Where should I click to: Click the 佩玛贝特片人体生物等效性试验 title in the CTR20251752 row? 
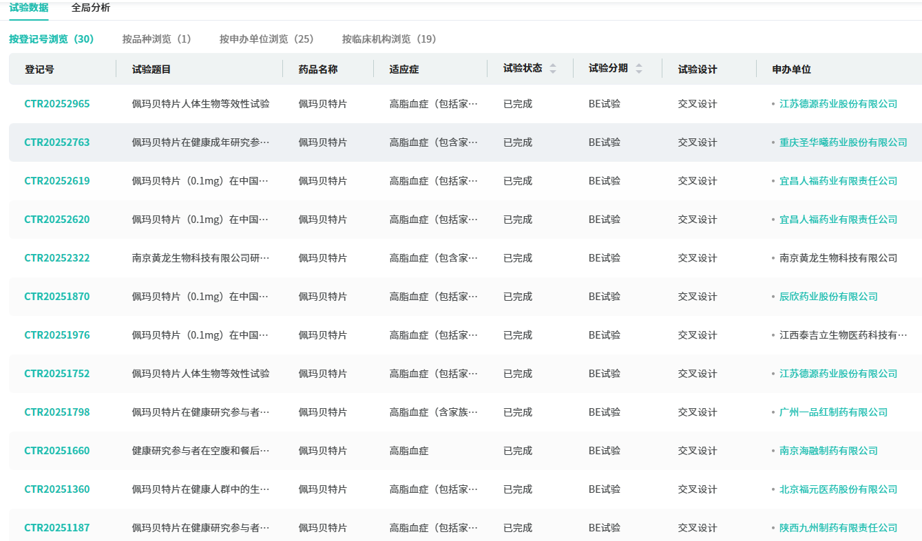200,374
